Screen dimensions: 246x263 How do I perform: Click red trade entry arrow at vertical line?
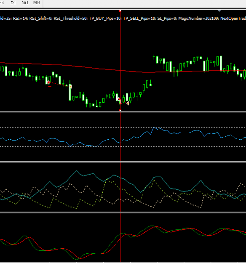point(119,99)
